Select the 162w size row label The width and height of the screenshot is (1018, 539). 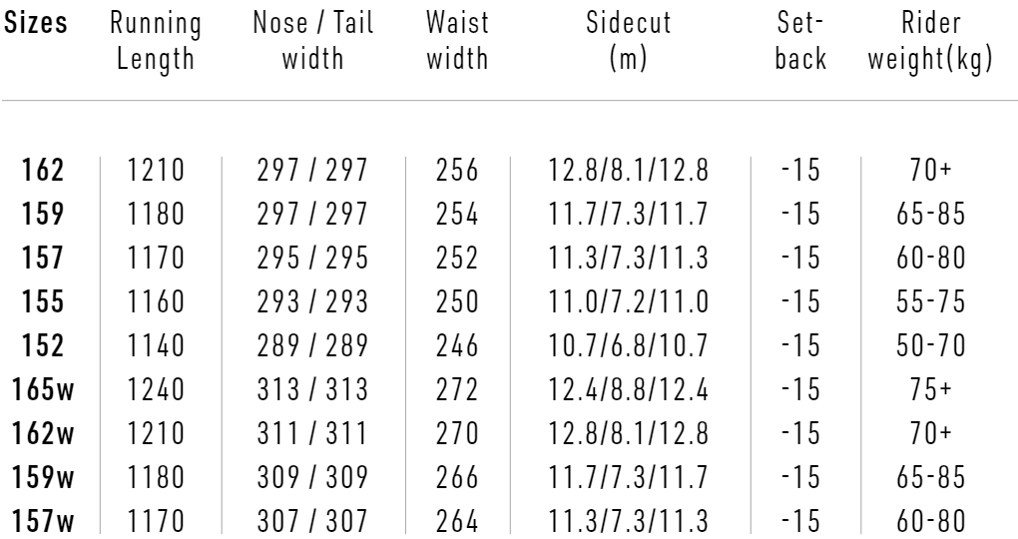click(43, 433)
